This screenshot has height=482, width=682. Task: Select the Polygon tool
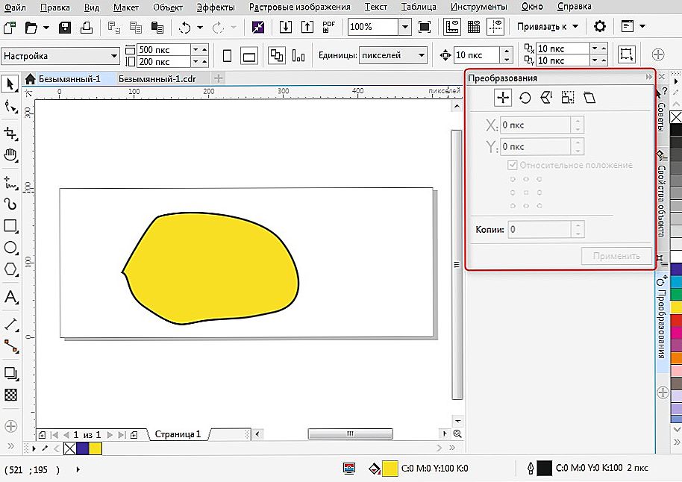coord(10,269)
